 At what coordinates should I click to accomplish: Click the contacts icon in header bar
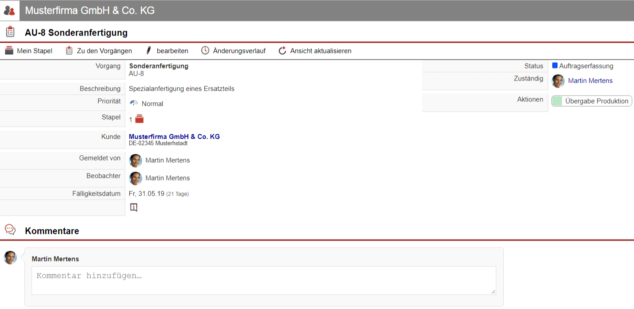[x=9, y=11]
